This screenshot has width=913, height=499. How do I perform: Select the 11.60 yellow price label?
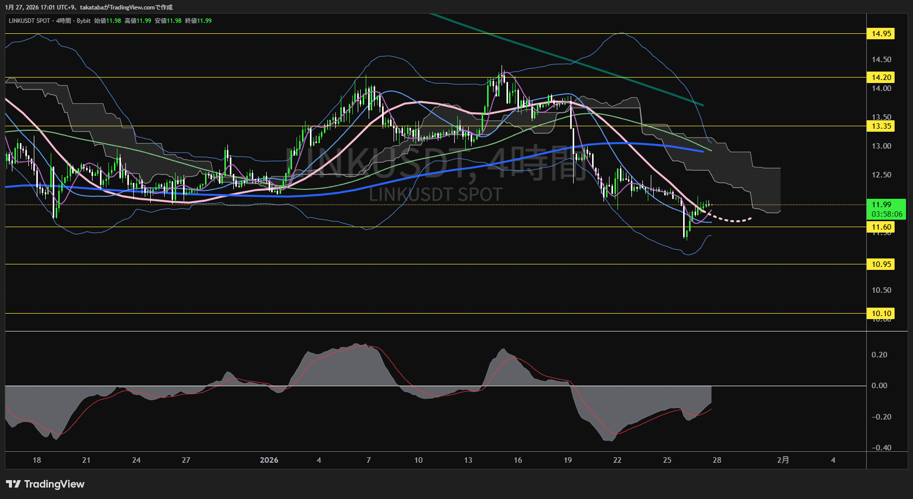coord(881,227)
